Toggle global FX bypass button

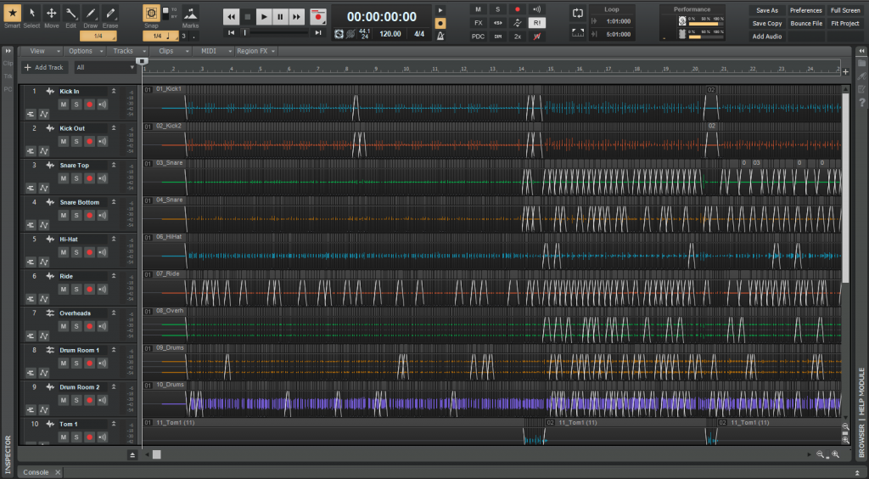coord(478,23)
